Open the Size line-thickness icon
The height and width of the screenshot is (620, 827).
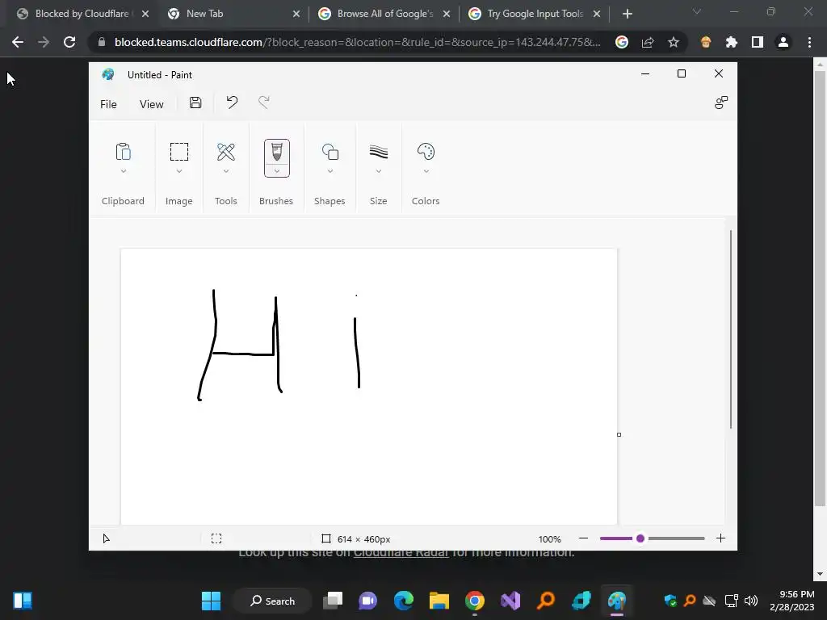click(378, 152)
